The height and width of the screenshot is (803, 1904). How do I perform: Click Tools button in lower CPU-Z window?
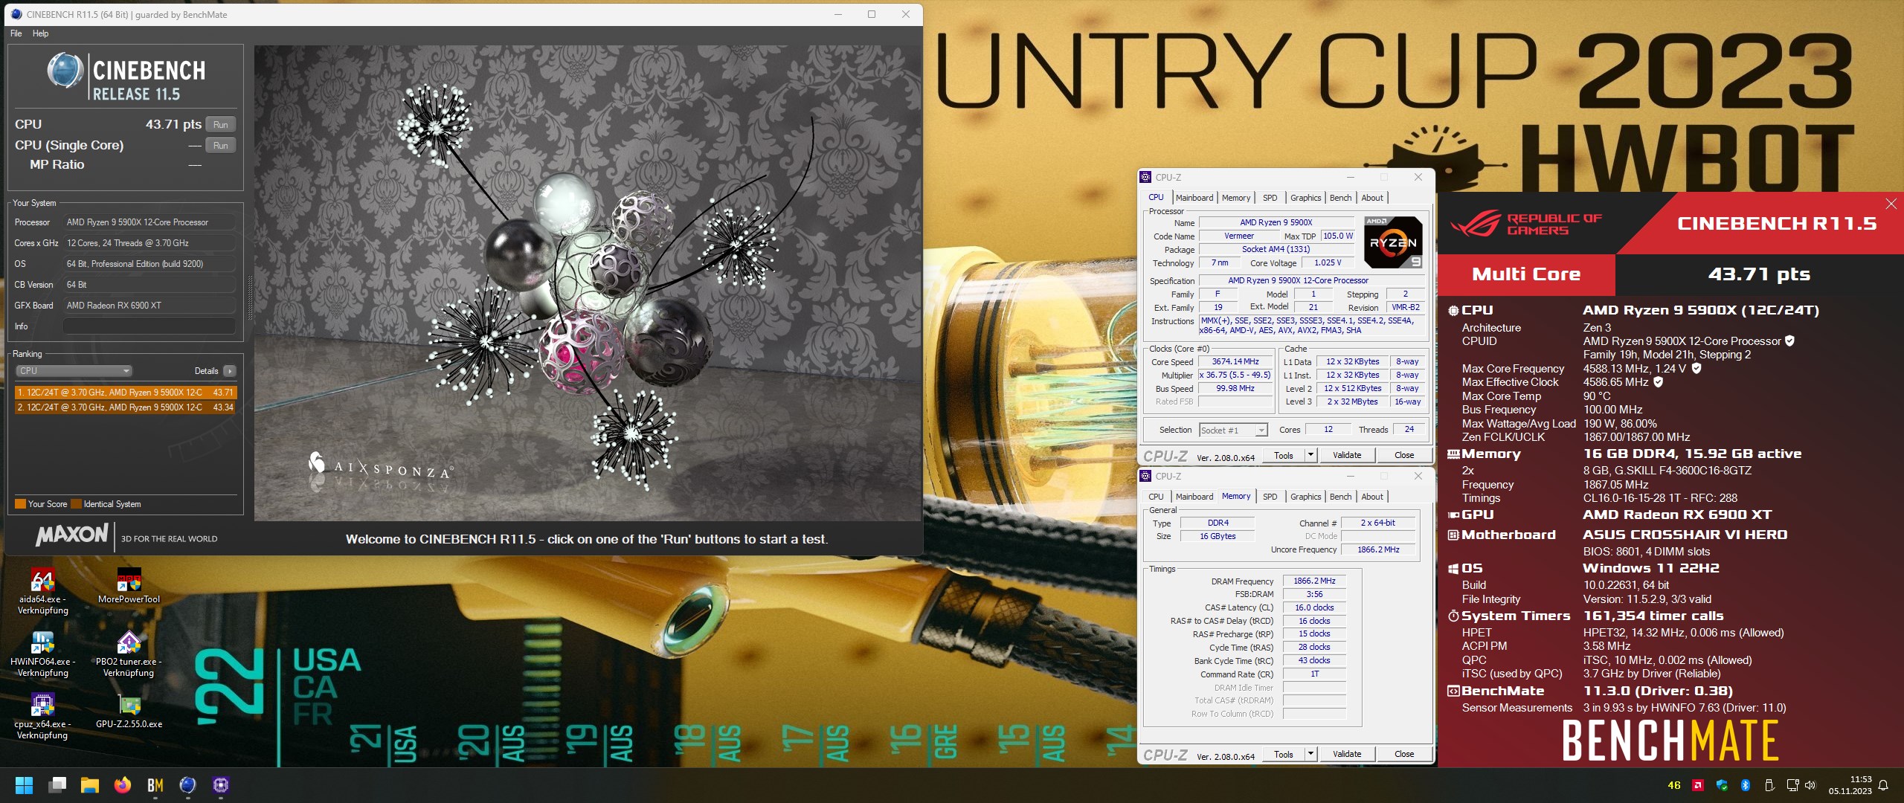[x=1284, y=754]
